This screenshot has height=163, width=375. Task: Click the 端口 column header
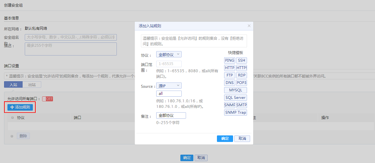tap(78, 118)
